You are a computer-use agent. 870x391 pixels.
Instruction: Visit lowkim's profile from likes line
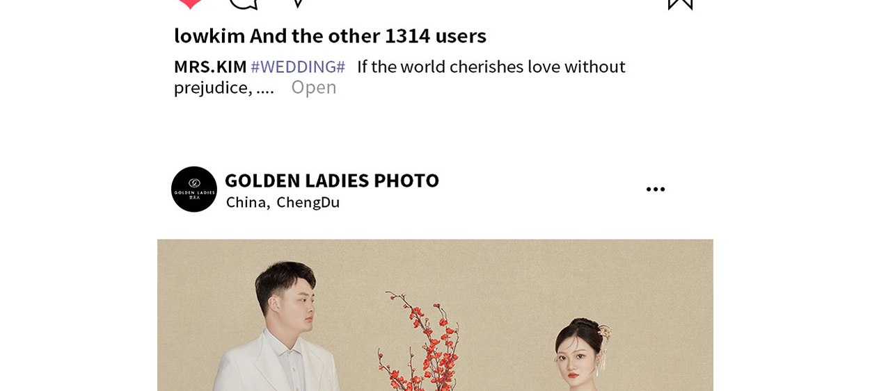click(x=209, y=35)
